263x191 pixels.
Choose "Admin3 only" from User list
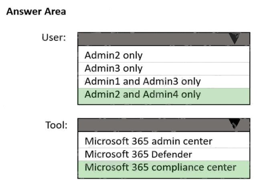(x=113, y=68)
